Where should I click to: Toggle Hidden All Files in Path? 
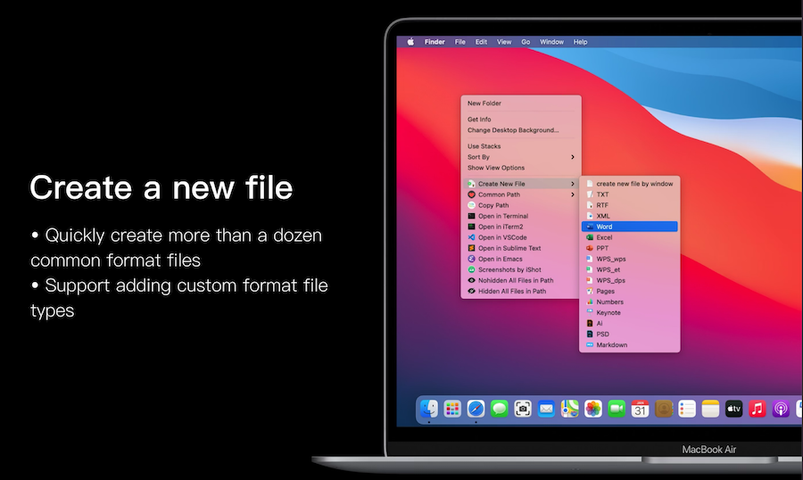(x=511, y=291)
